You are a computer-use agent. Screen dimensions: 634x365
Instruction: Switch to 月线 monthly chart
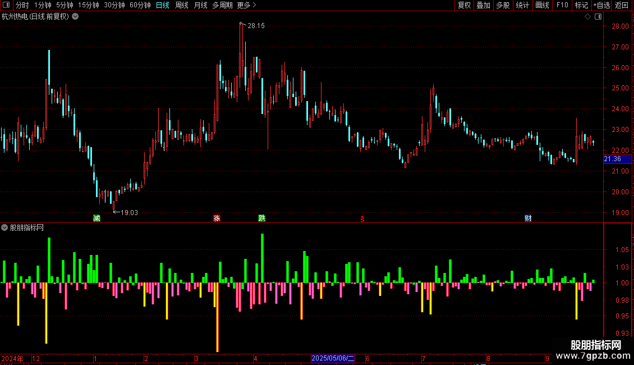[x=200, y=5]
